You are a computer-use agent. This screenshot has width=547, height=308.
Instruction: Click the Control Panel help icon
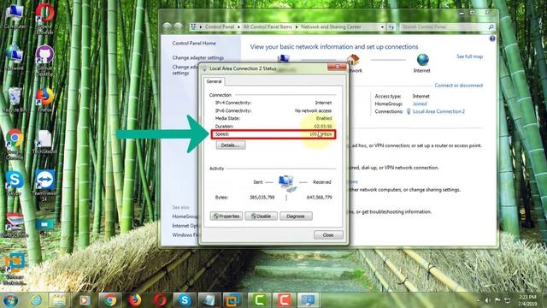click(x=492, y=38)
